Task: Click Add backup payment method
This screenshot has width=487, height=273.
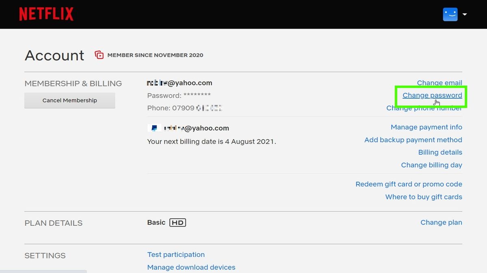Action: (x=413, y=140)
